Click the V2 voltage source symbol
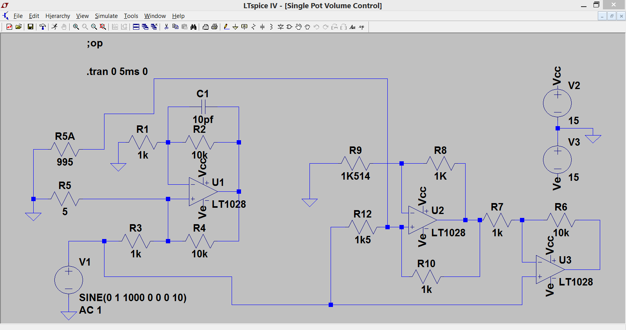 (x=558, y=103)
